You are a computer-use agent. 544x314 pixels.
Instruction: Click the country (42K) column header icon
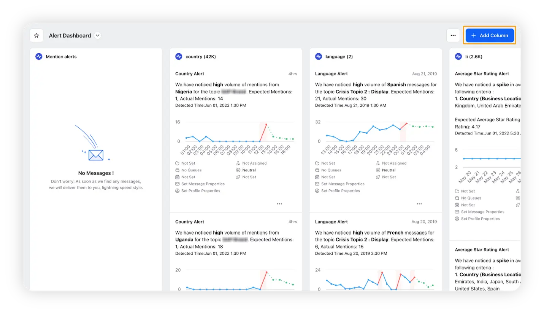coord(179,56)
